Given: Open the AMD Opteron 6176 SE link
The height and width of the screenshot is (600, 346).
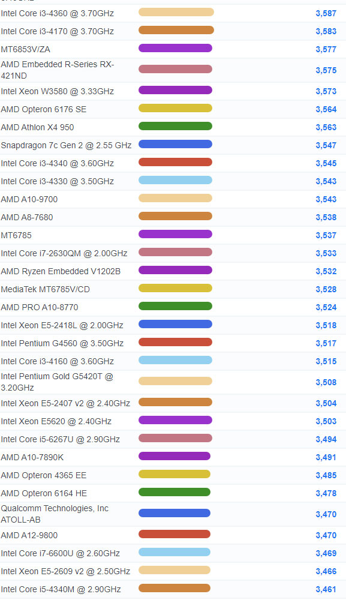Looking at the screenshot, I should pyautogui.click(x=44, y=109).
